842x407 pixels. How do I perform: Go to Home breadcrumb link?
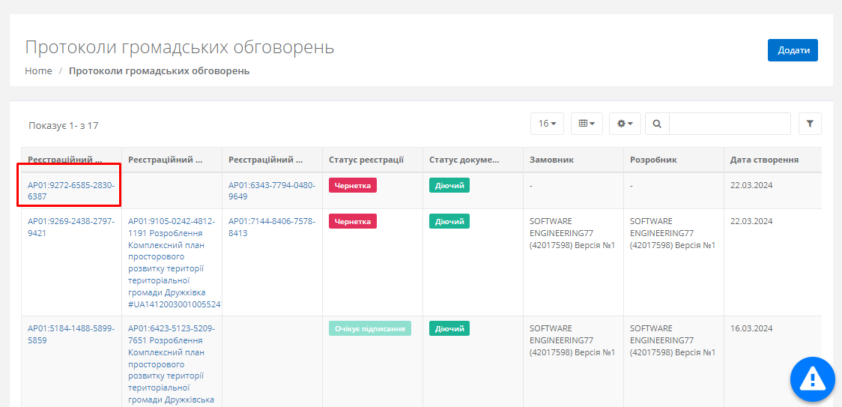click(x=38, y=70)
